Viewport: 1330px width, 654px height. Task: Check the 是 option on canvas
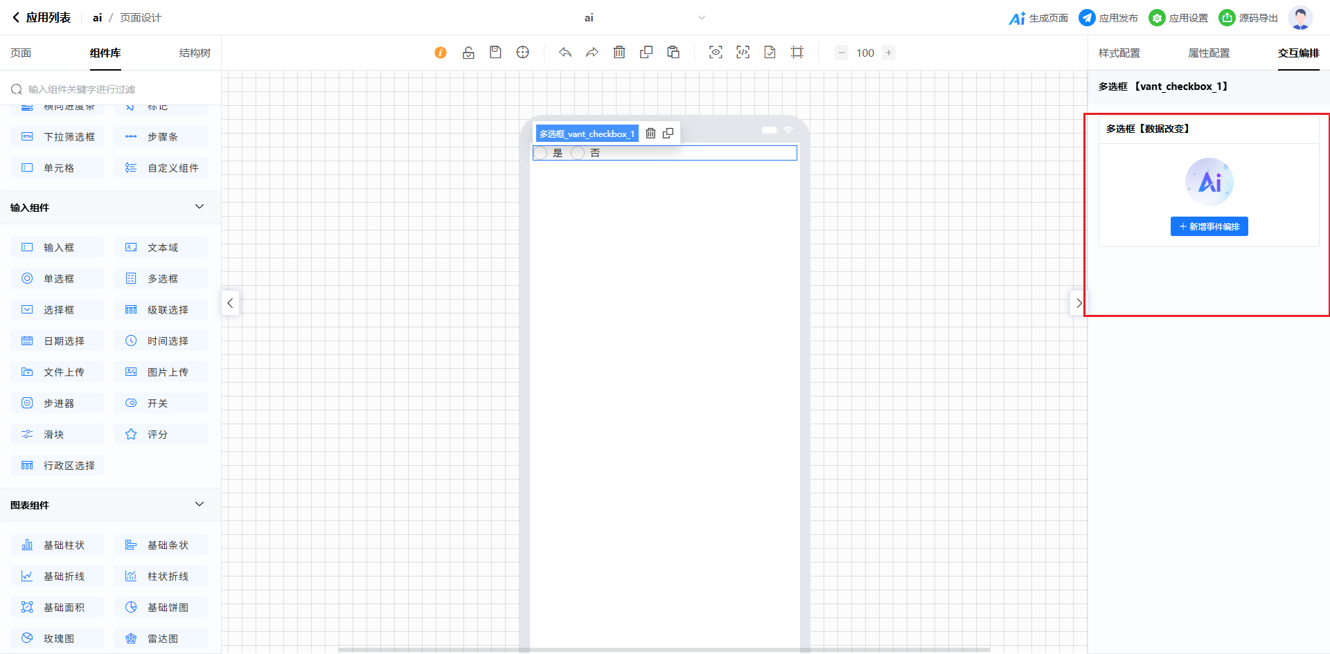click(541, 153)
